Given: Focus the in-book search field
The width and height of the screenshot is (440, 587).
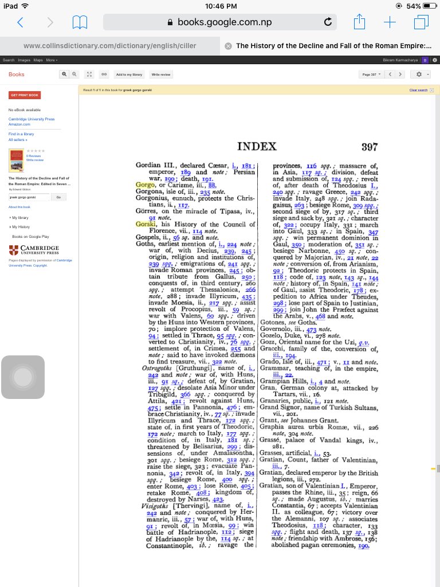Looking at the screenshot, I should (29, 197).
